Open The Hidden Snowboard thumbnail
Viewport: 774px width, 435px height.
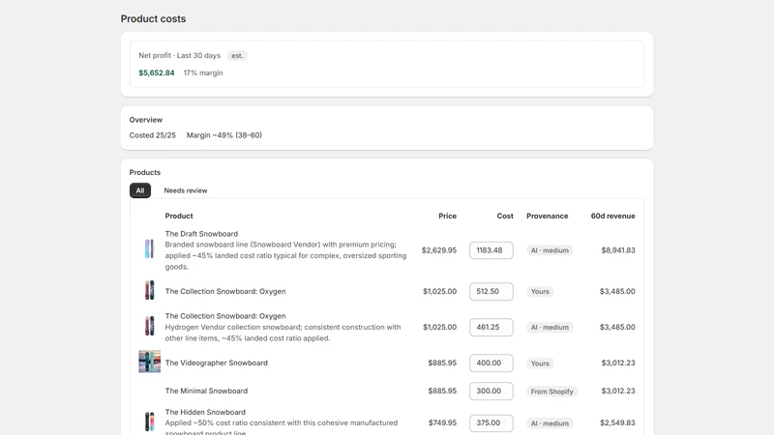pyautogui.click(x=149, y=421)
